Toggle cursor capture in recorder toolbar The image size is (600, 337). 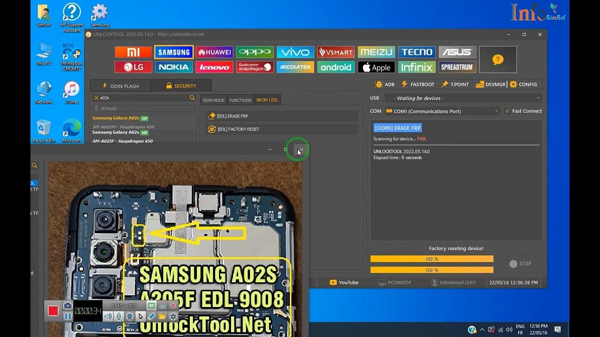point(141,316)
